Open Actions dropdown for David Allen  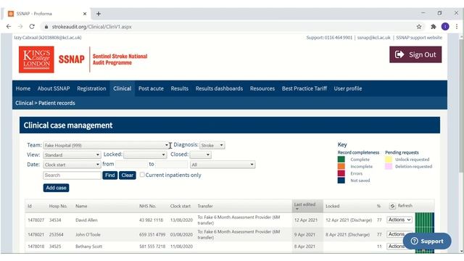tap(399, 220)
